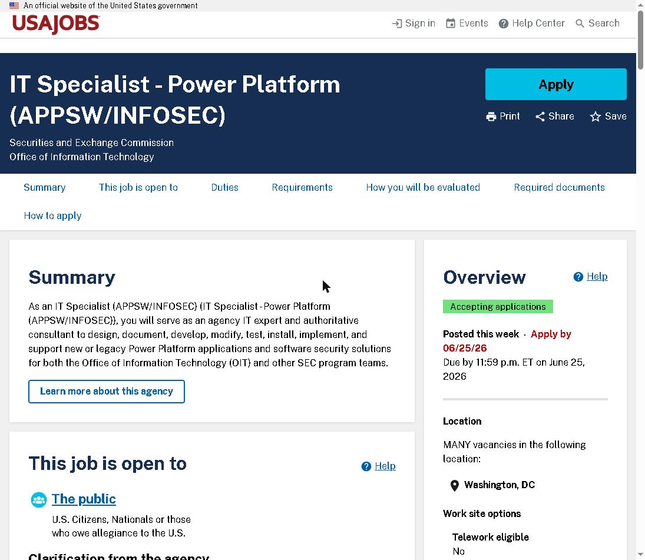The height and width of the screenshot is (560, 645).
Task: Click the USAJOBS logo
Action: (56, 24)
